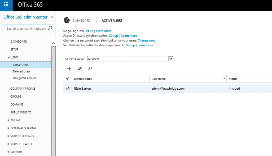Click the dashboard gauge icon
Image resolution: width=272 pixels, height=156 pixels.
[x=67, y=20]
